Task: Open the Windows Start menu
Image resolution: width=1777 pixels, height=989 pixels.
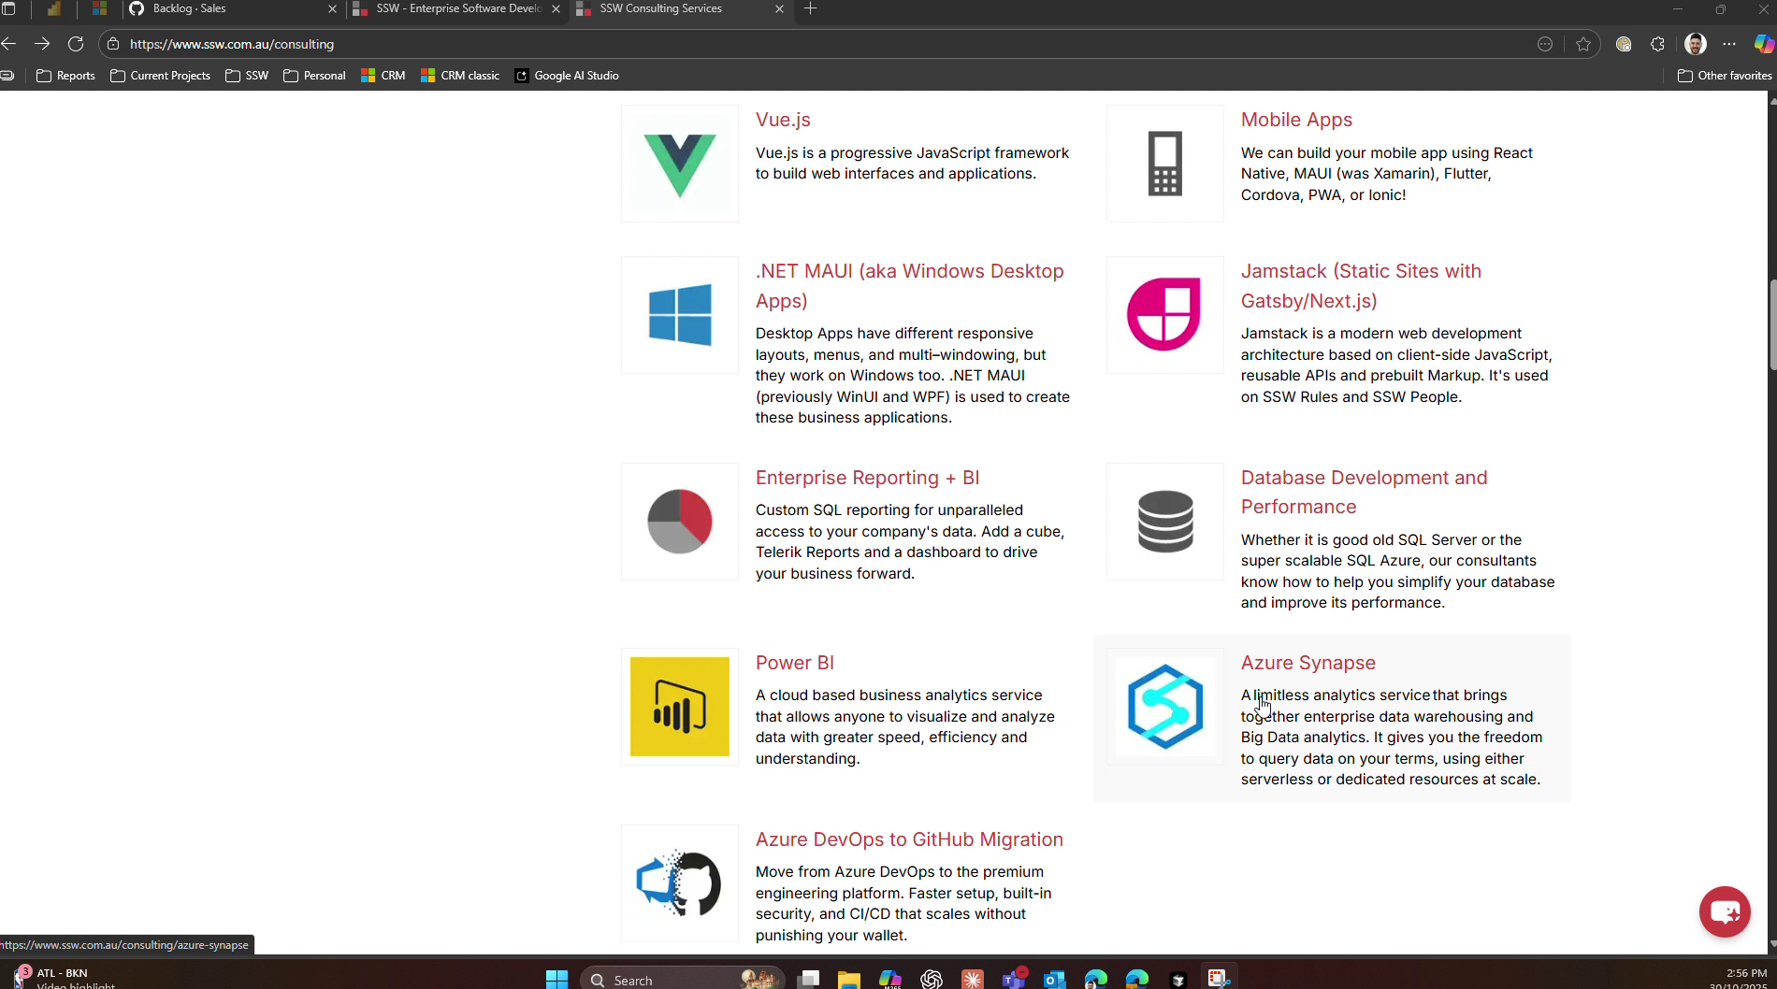Action: [556, 979]
